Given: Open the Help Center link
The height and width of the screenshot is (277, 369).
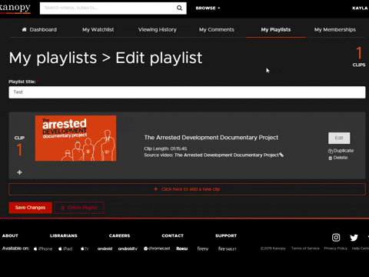Looking at the screenshot, I should 361,249.
